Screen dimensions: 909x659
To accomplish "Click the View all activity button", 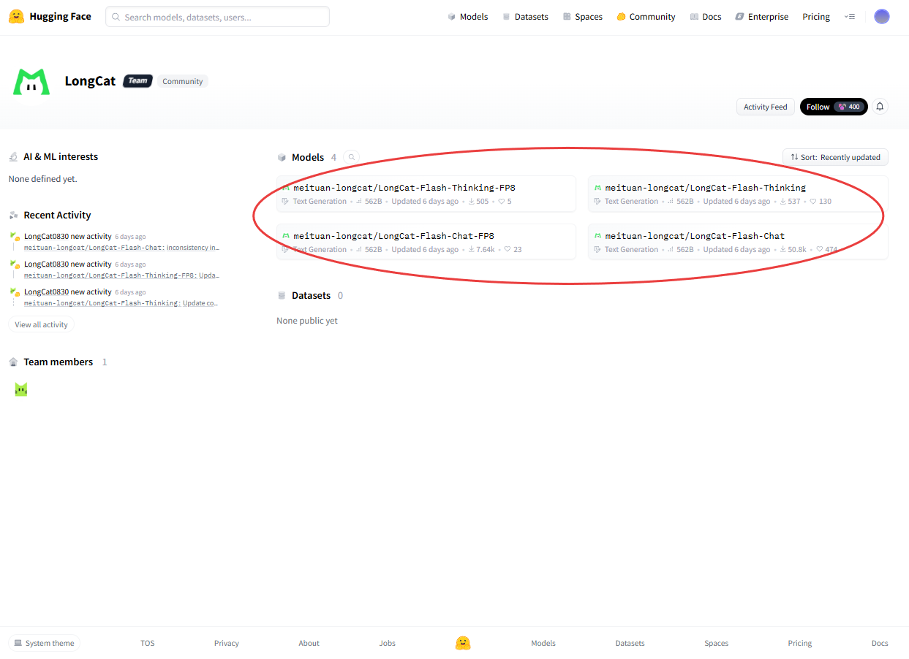I will click(41, 324).
